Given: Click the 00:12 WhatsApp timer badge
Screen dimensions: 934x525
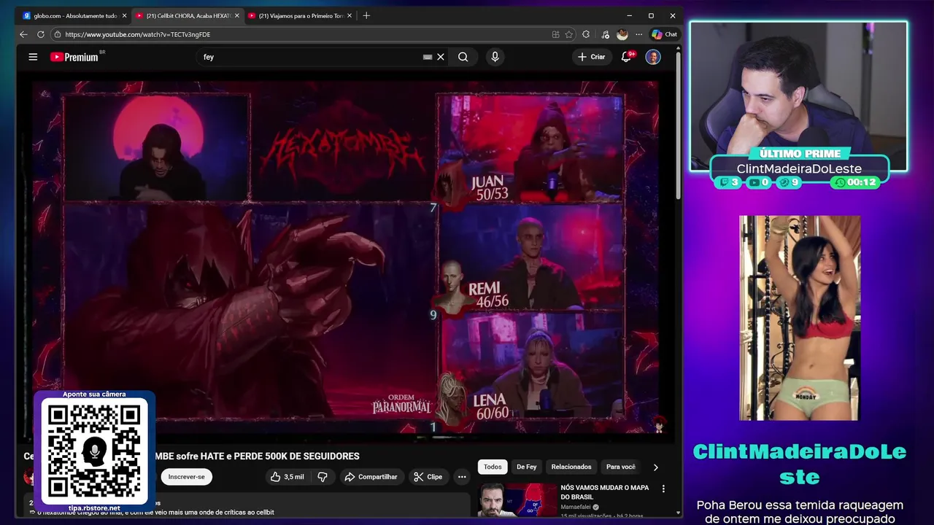Looking at the screenshot, I should point(854,182).
